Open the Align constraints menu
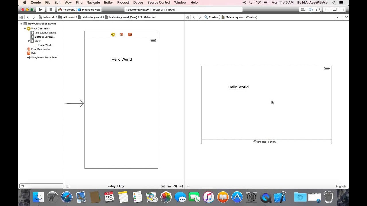 (169, 186)
